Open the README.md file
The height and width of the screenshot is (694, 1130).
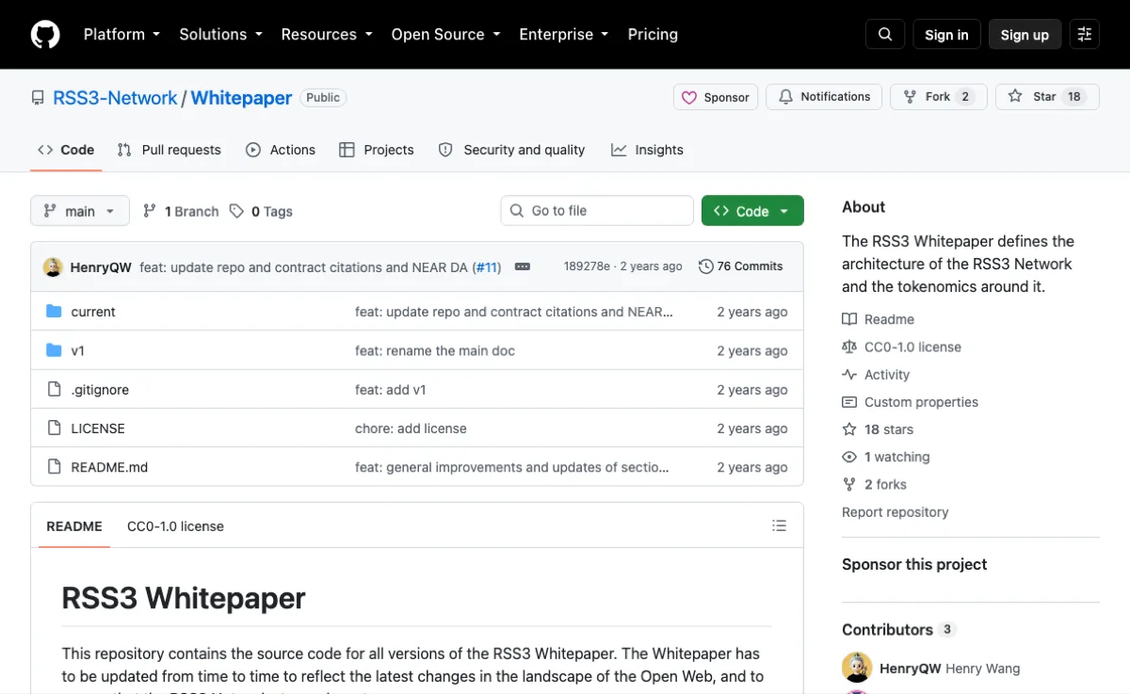pos(109,466)
